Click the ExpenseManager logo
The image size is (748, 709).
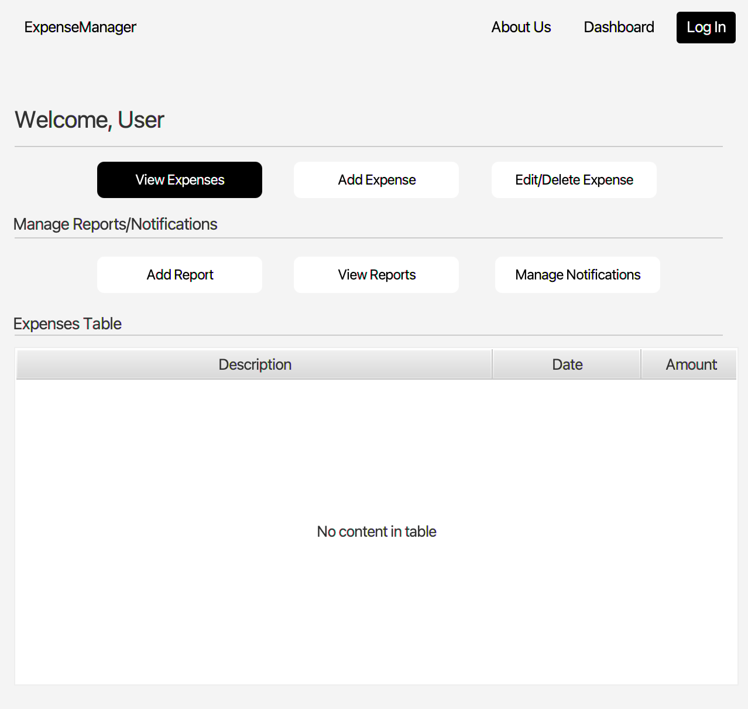(x=80, y=27)
